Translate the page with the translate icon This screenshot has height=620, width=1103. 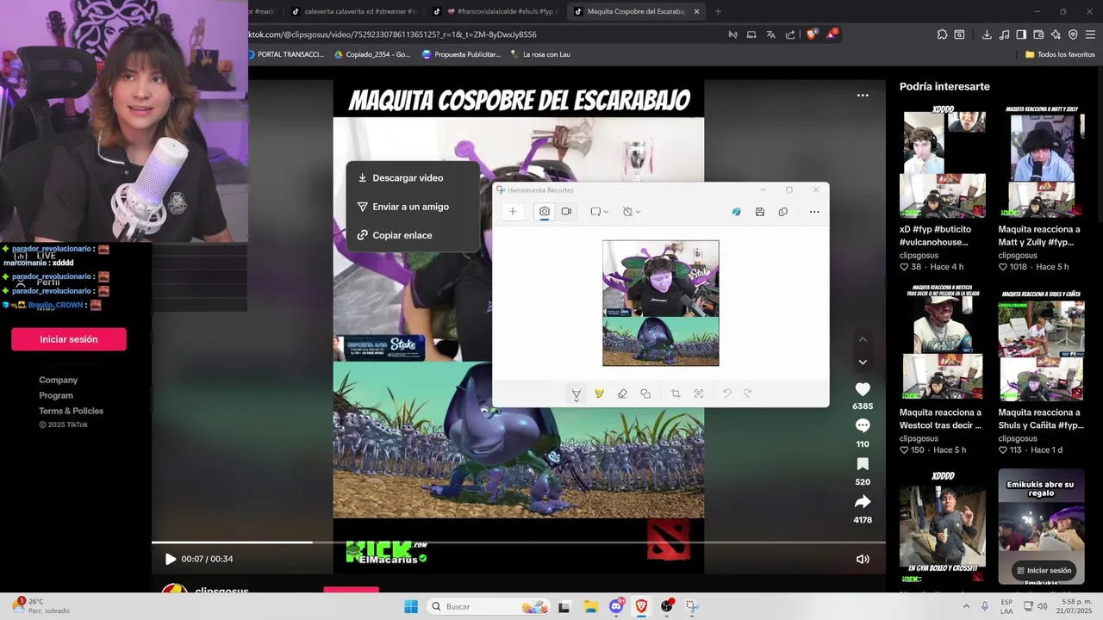[770, 34]
